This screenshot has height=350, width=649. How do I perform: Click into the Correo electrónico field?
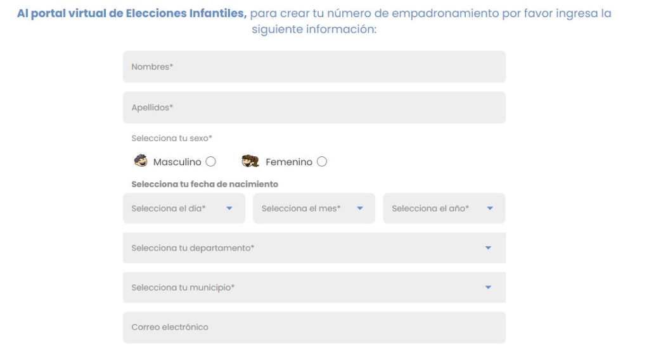tap(314, 327)
